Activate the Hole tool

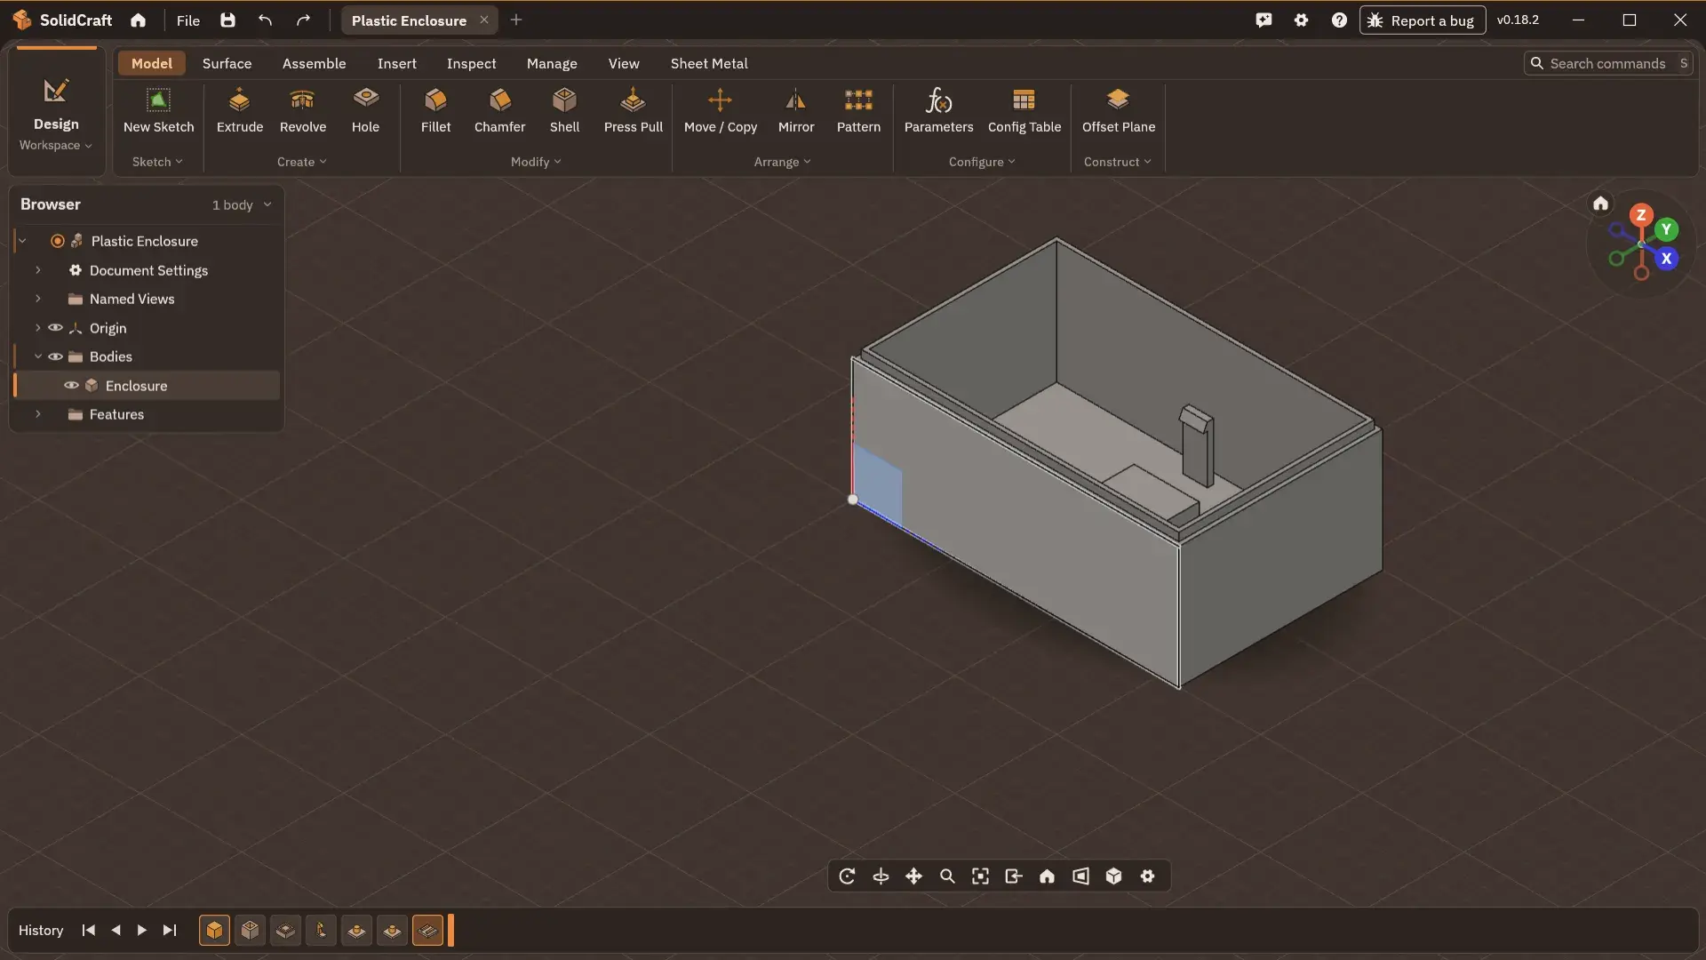pos(365,110)
